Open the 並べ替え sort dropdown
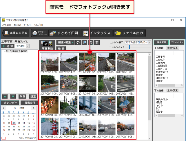Image resolution: width=186 pixels, height=141 pixels. pyautogui.click(x=23, y=46)
